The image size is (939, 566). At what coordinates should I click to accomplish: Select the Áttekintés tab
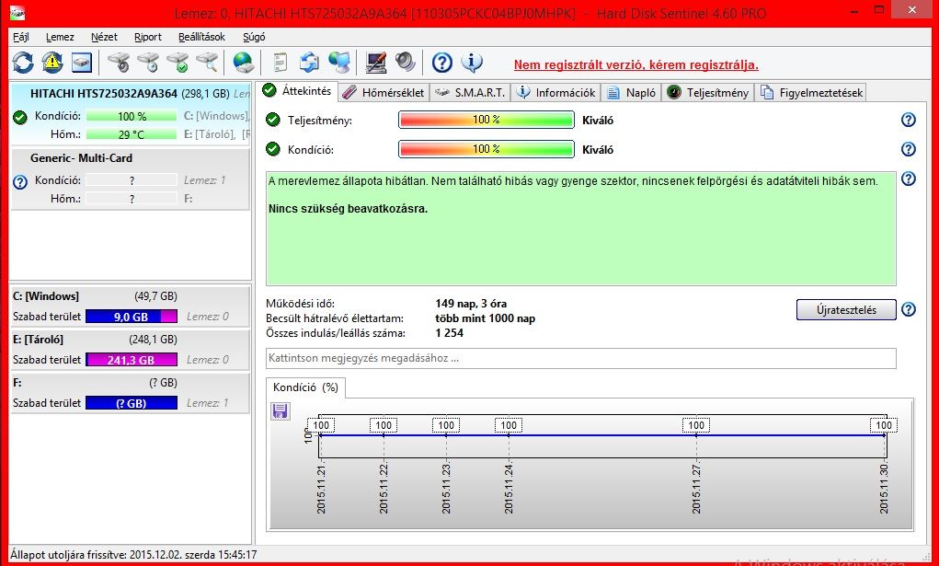[x=298, y=91]
